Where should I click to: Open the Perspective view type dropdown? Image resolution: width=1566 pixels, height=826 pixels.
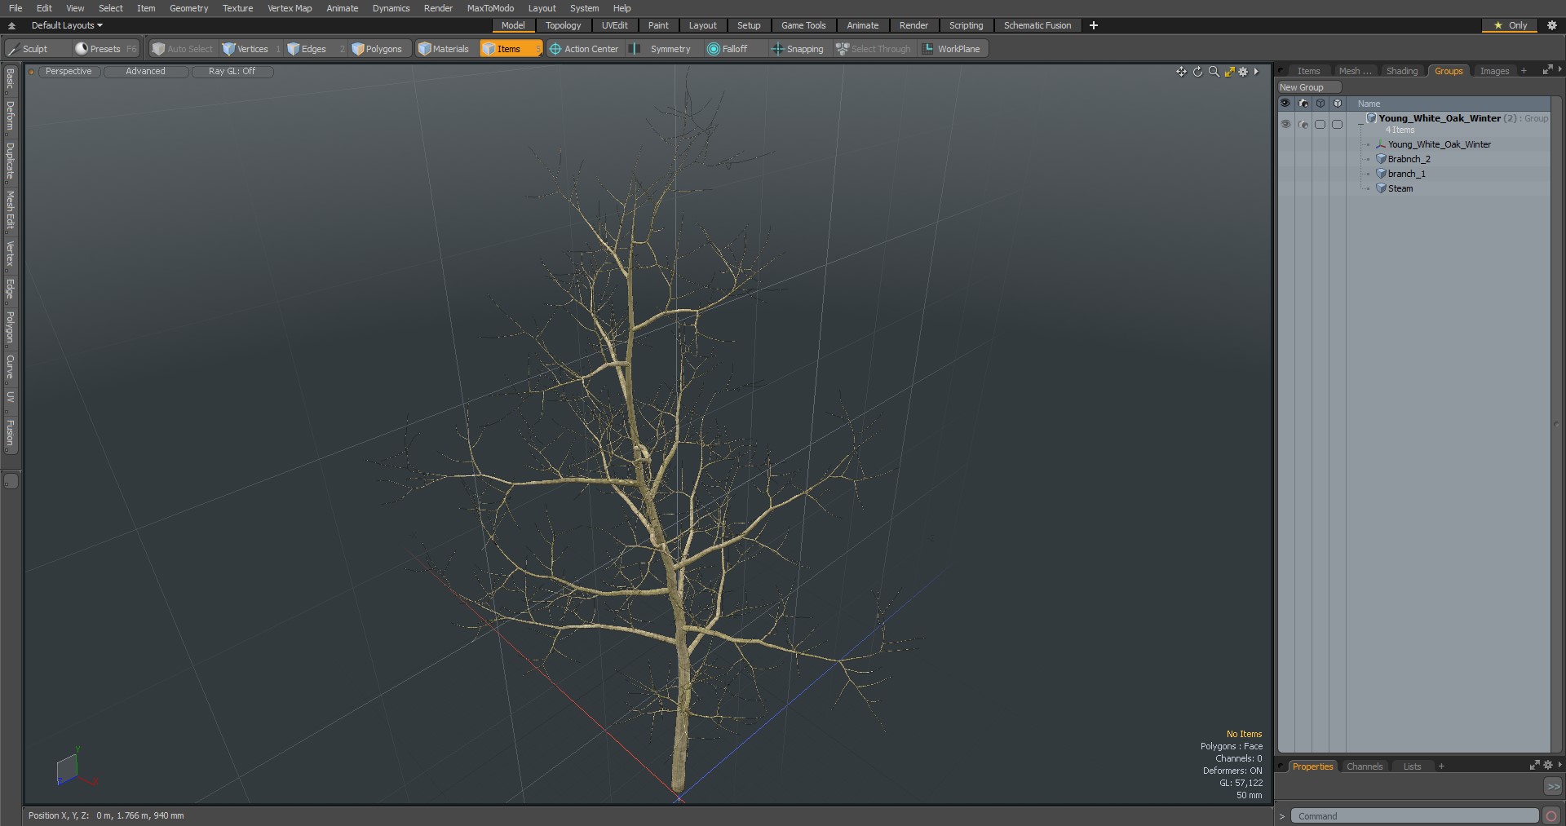pyautogui.click(x=69, y=72)
